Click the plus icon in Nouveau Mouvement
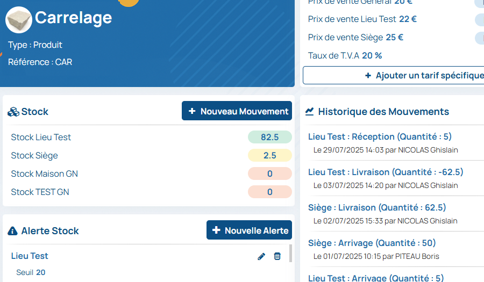This screenshot has width=484, height=282. point(192,111)
